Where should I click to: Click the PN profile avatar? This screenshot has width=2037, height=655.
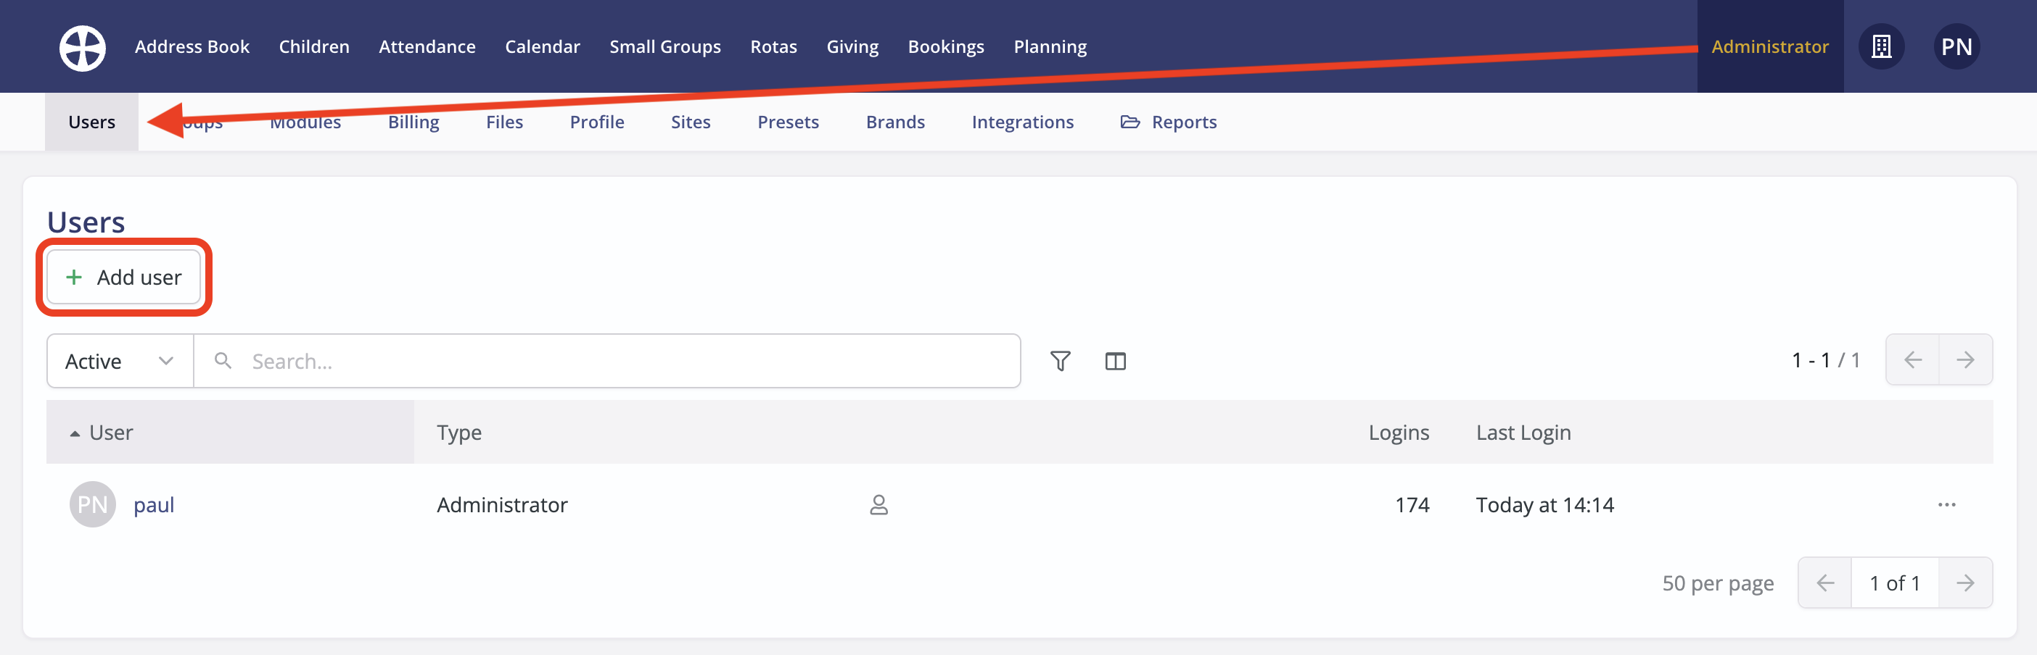pos(1957,46)
